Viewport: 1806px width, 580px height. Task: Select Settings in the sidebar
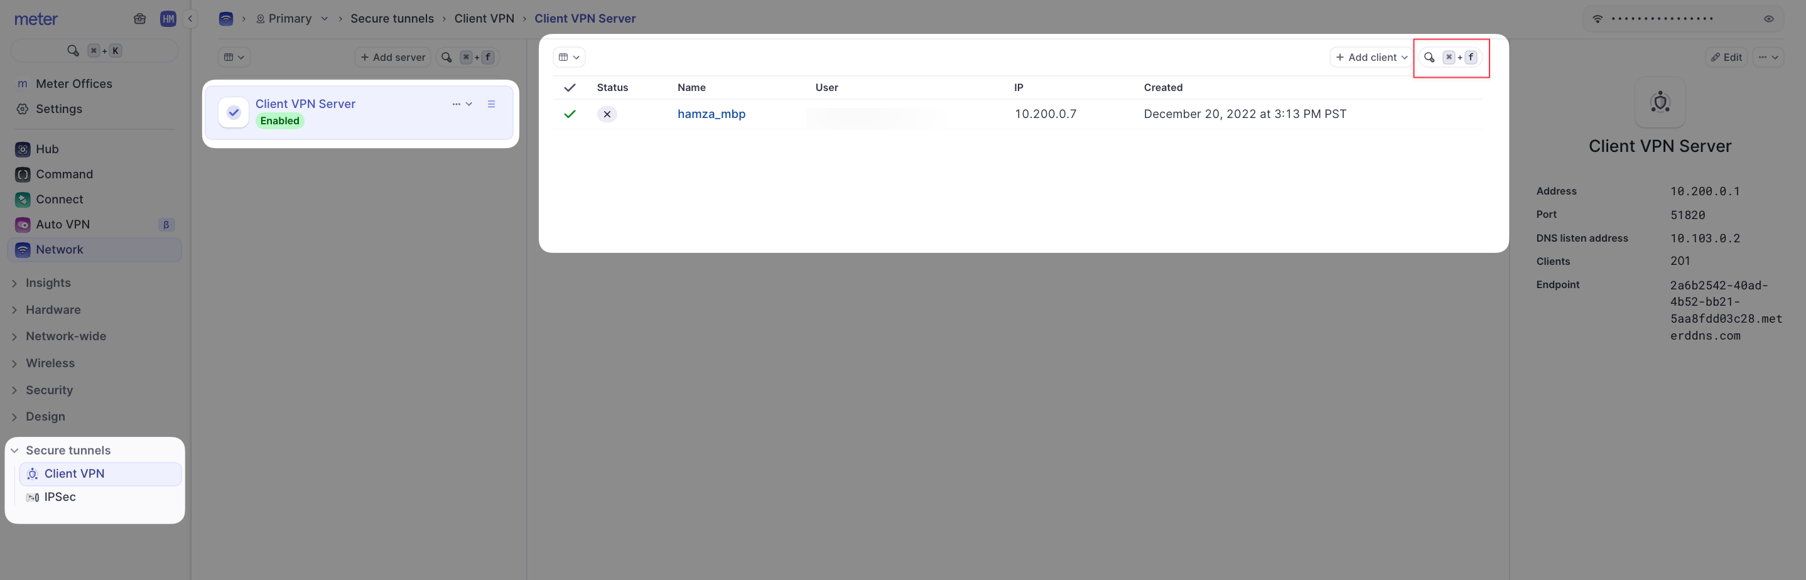[x=59, y=109]
